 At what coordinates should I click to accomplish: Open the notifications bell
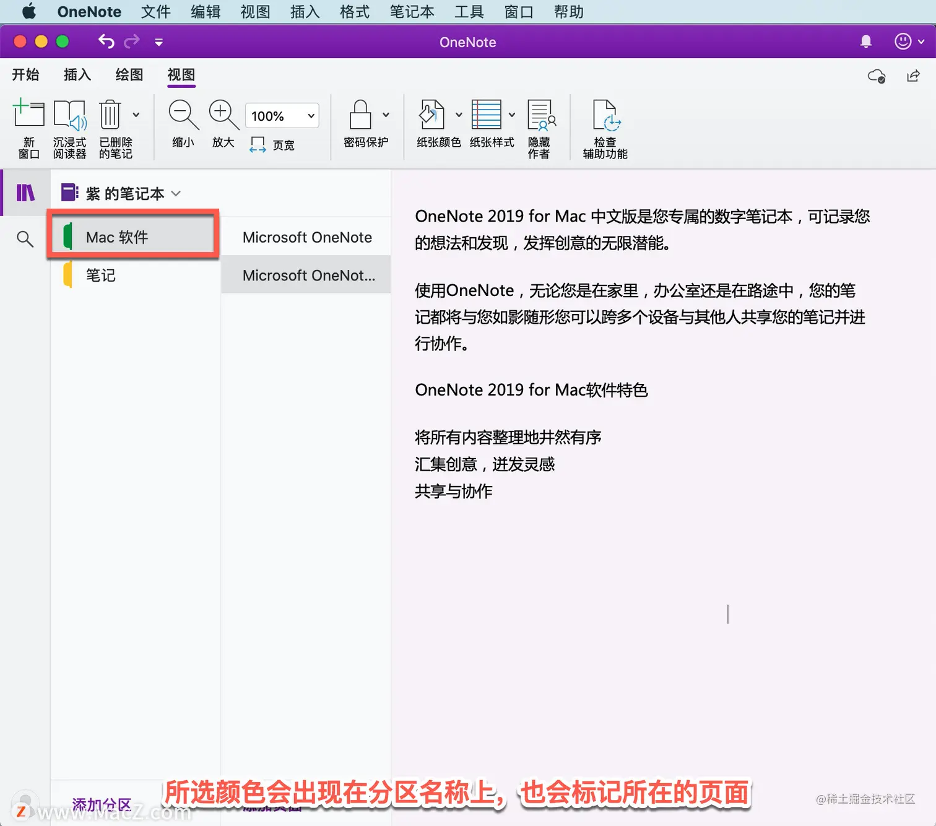coord(866,41)
